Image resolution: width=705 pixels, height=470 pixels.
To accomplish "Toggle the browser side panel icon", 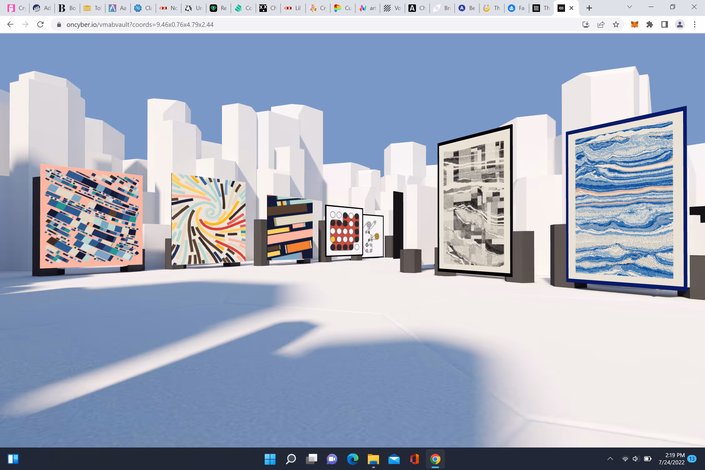I will [x=665, y=24].
